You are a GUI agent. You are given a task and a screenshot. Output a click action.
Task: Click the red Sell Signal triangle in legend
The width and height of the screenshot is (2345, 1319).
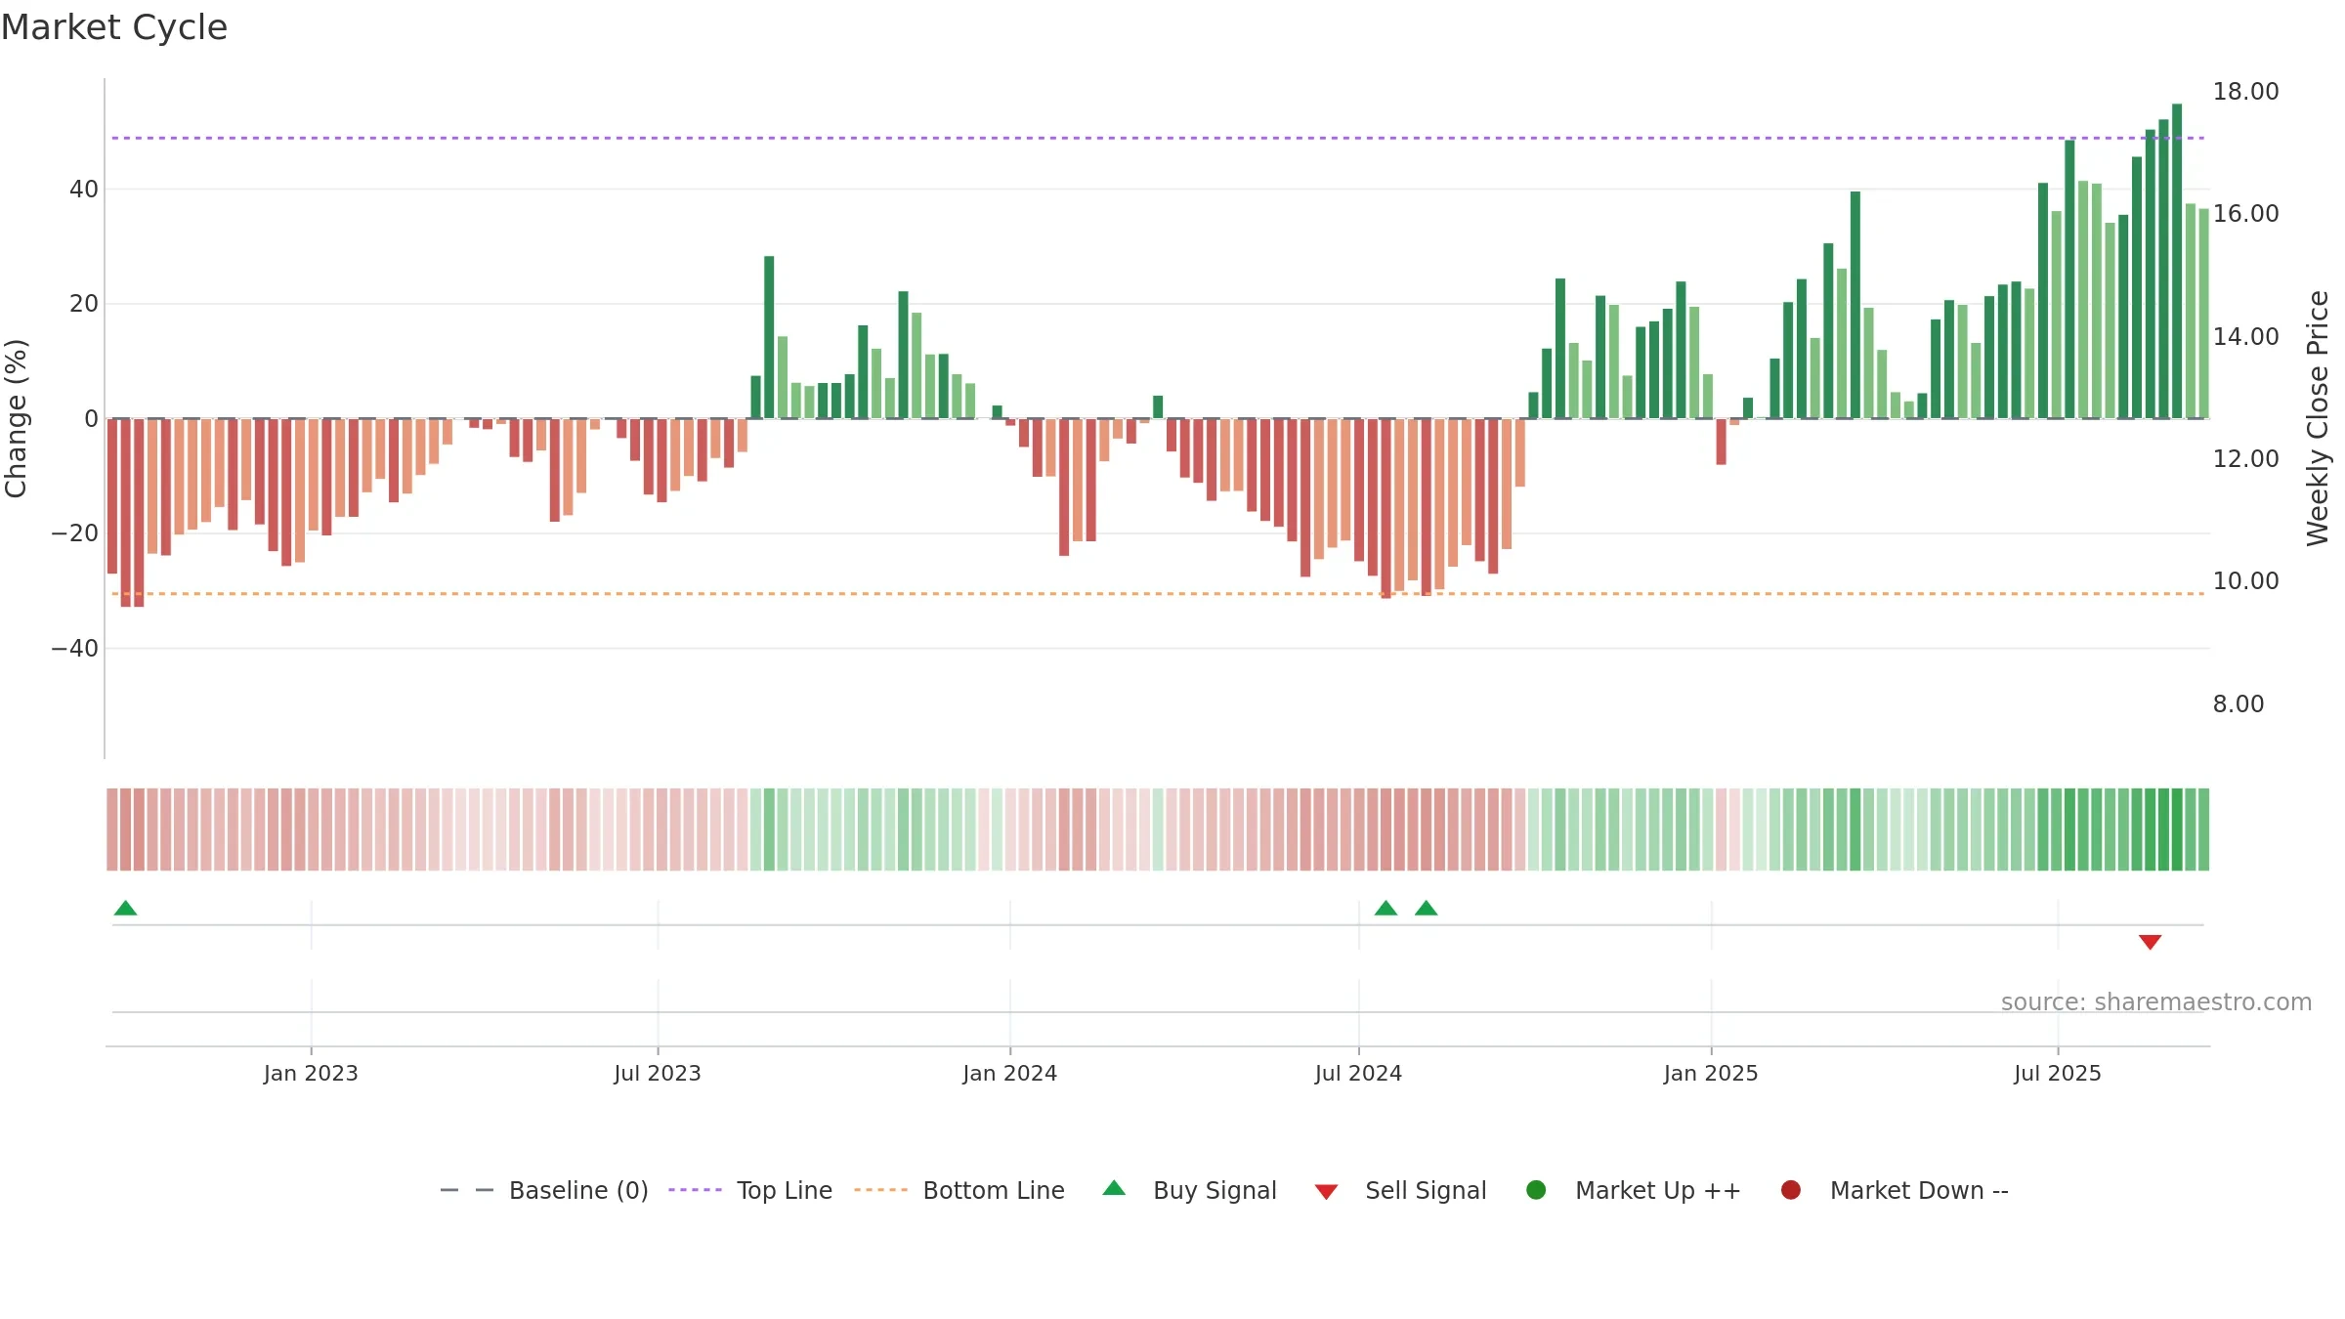1326,1192
